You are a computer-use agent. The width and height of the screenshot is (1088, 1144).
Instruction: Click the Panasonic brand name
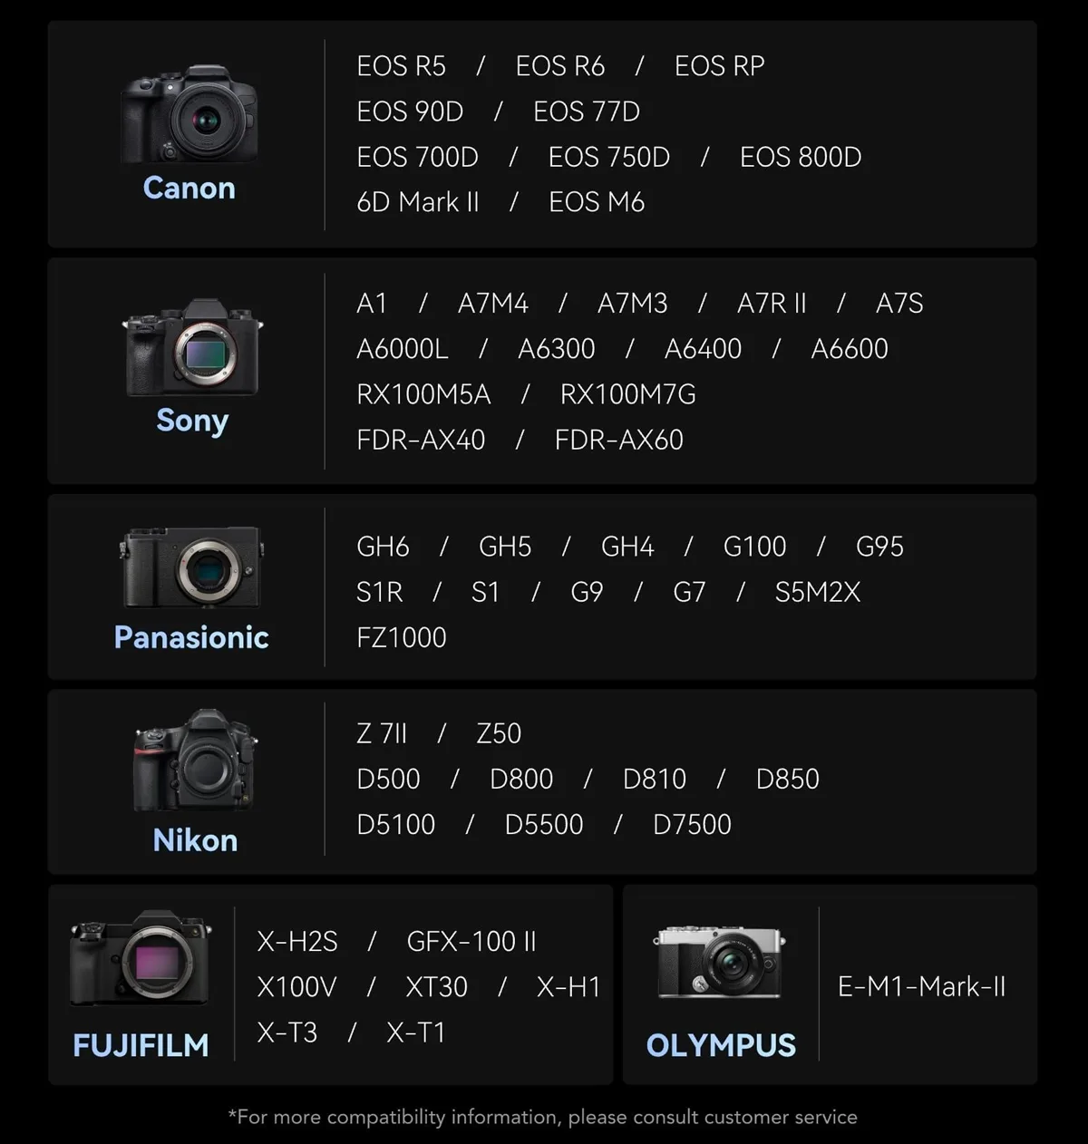pyautogui.click(x=191, y=637)
